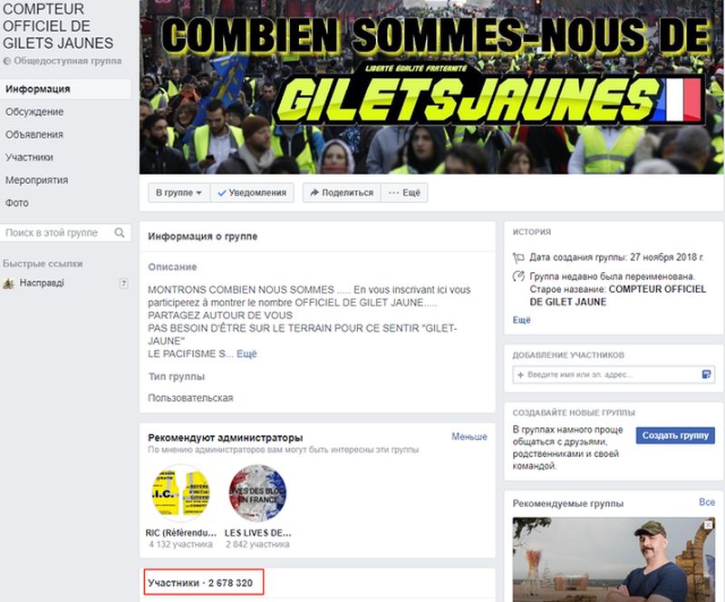Toggle the Уведомления notifications check button
Screen dimensions: 725x602
tap(252, 192)
